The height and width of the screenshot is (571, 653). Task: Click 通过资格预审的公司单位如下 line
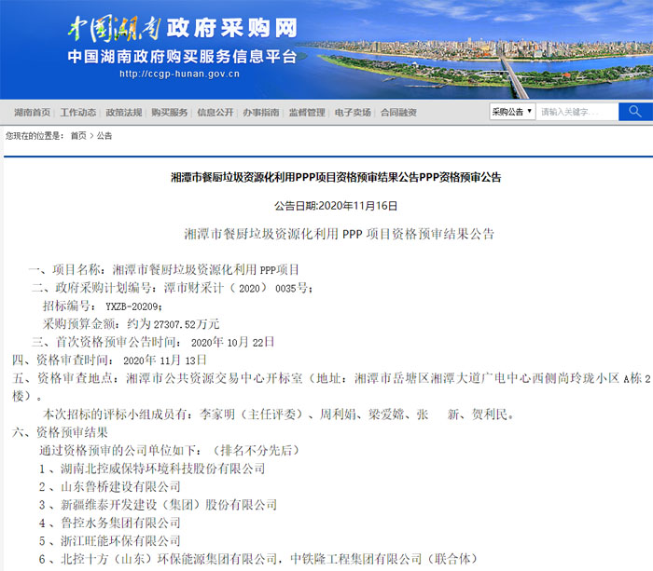click(x=169, y=451)
